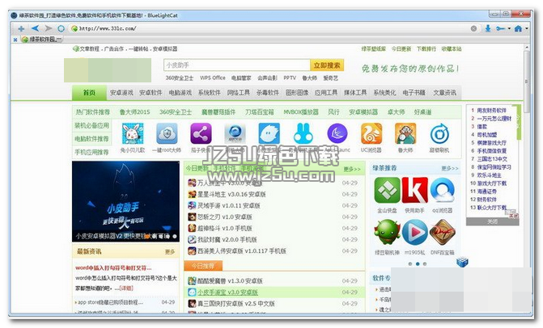Go back with the blue arrow
The height and width of the screenshot is (328, 543).
pyautogui.click(x=35, y=28)
